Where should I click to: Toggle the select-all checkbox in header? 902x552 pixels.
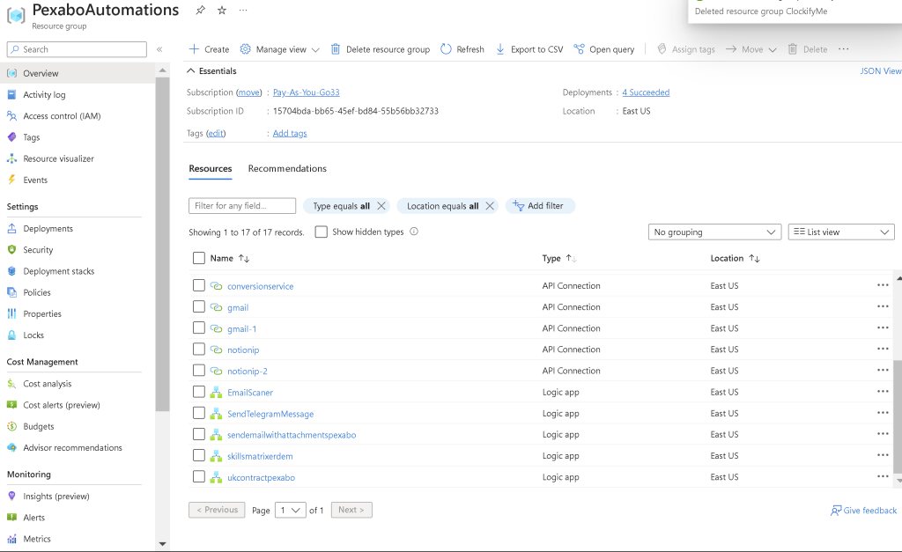click(199, 258)
